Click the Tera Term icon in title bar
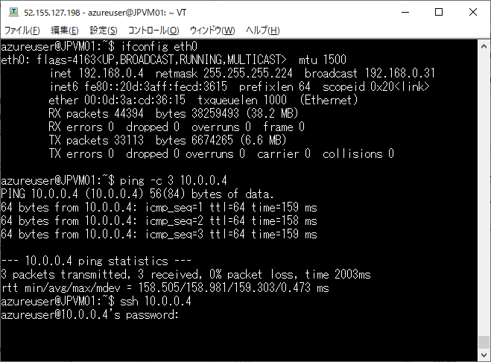 coord(13,12)
